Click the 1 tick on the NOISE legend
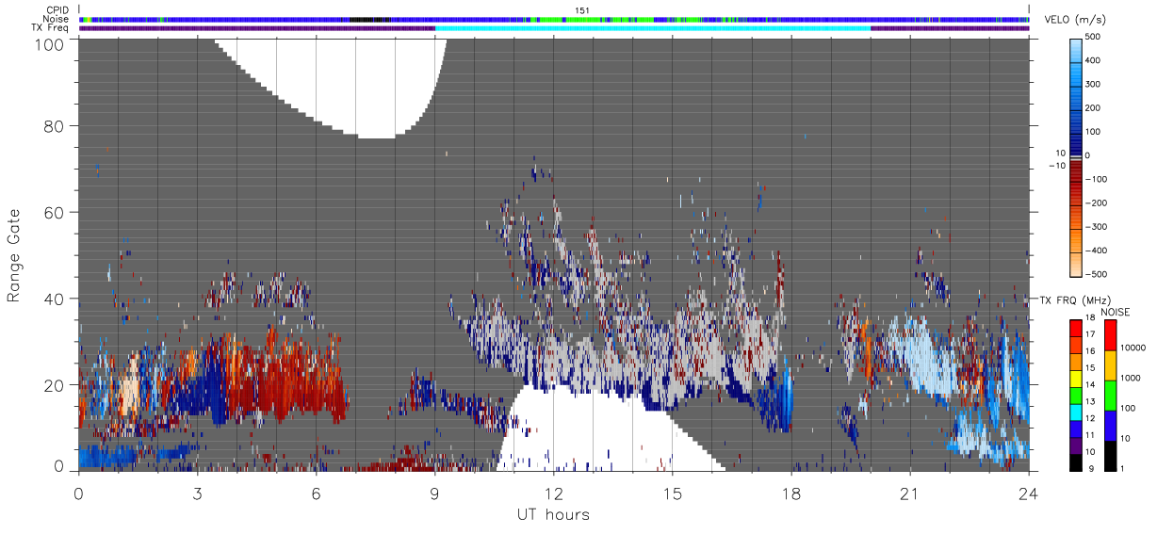 (x=1122, y=467)
